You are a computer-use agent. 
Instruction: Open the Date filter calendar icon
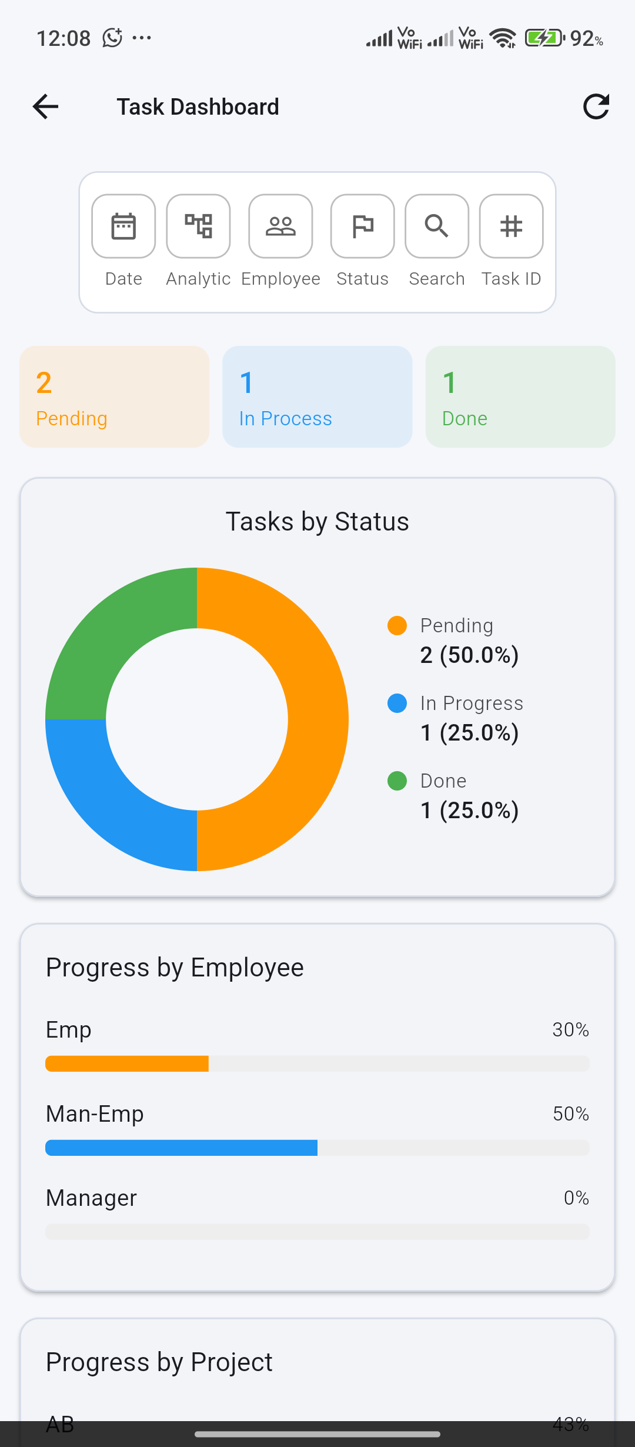[x=123, y=226]
